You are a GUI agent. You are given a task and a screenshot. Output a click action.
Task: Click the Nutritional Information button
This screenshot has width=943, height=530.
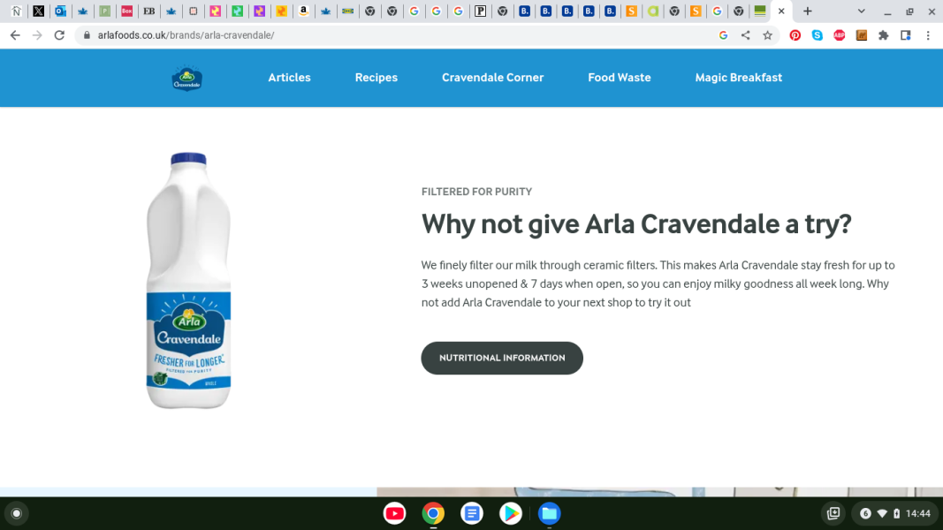point(502,358)
